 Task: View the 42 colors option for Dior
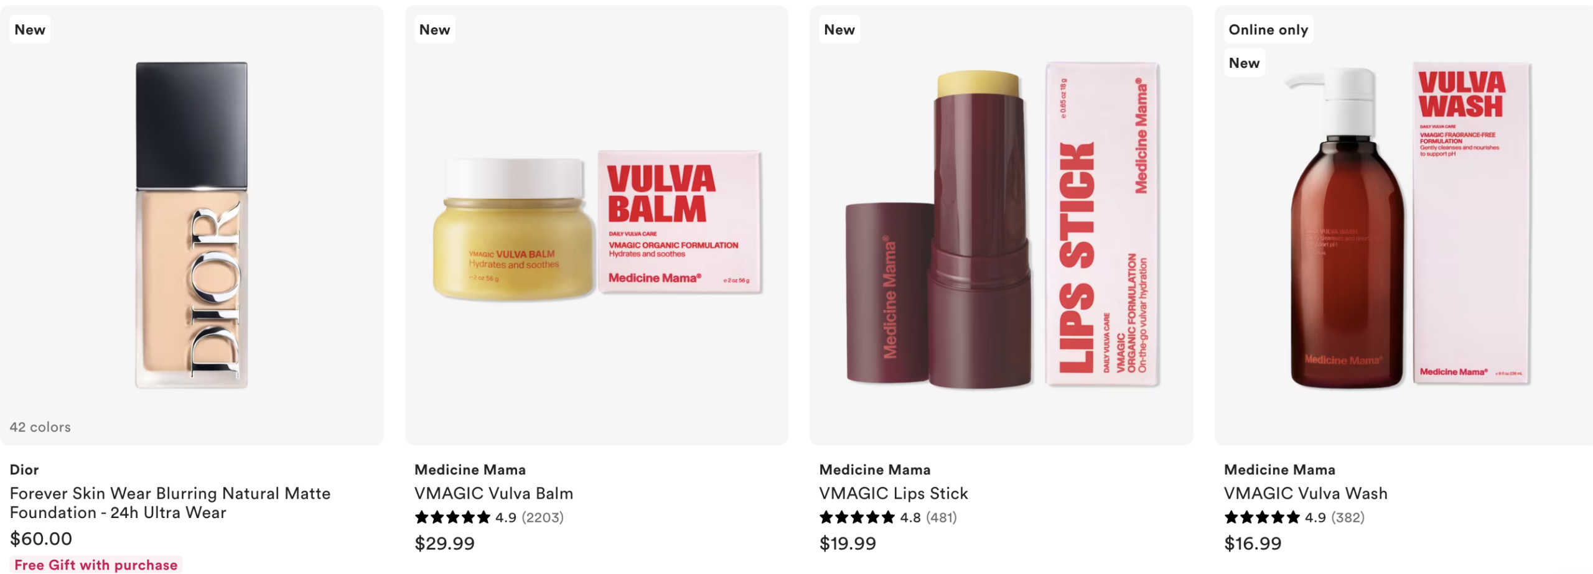tap(40, 427)
